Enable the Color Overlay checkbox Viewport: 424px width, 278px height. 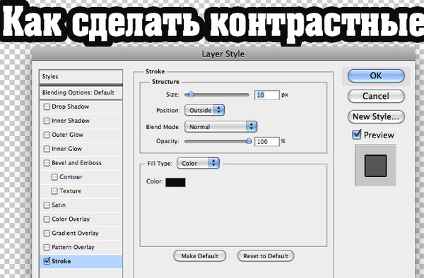47,219
